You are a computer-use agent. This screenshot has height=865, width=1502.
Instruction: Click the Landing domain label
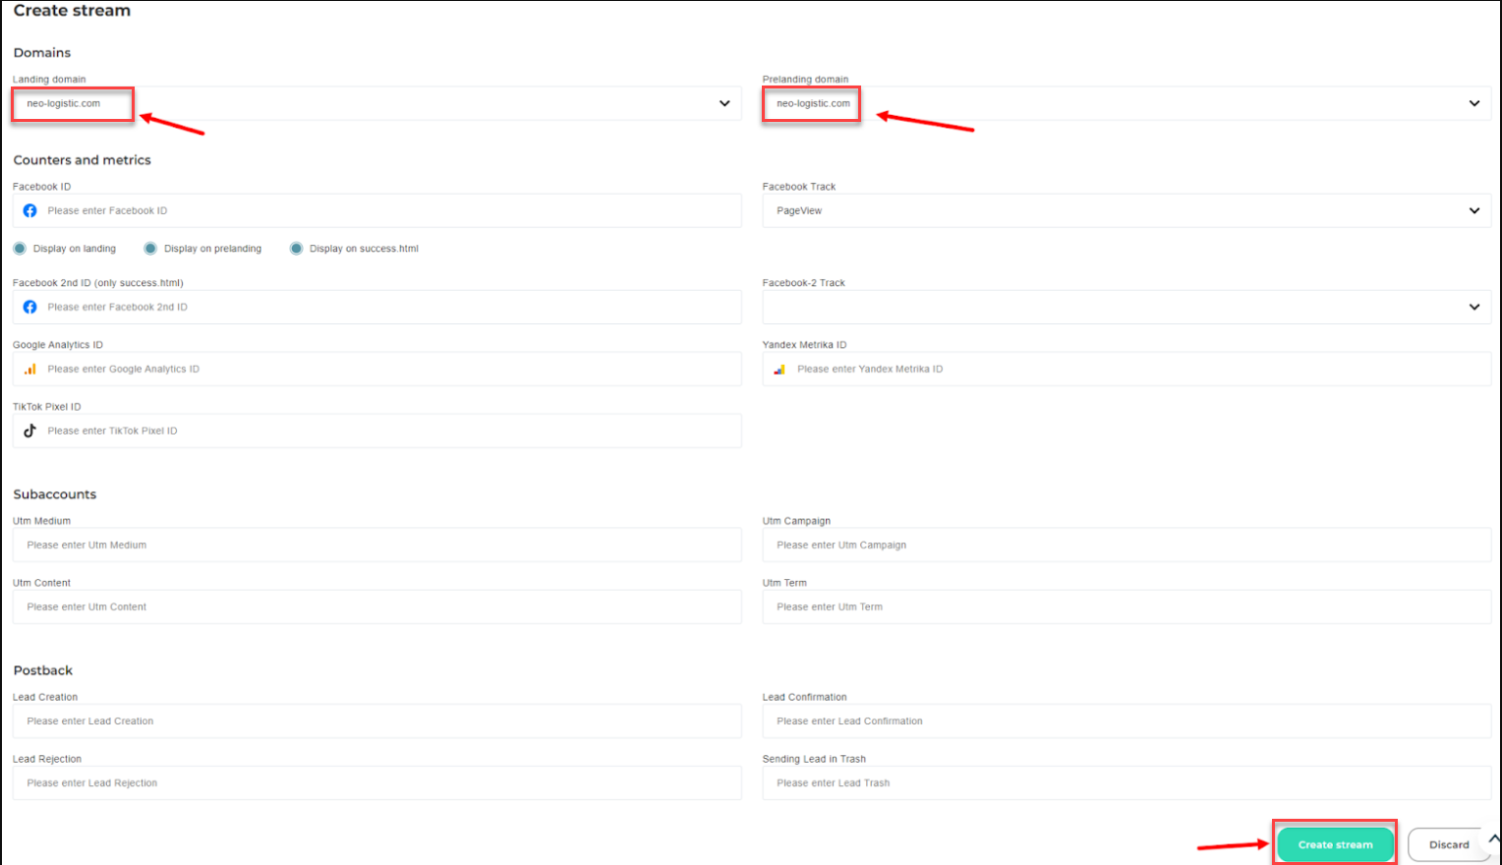(49, 80)
